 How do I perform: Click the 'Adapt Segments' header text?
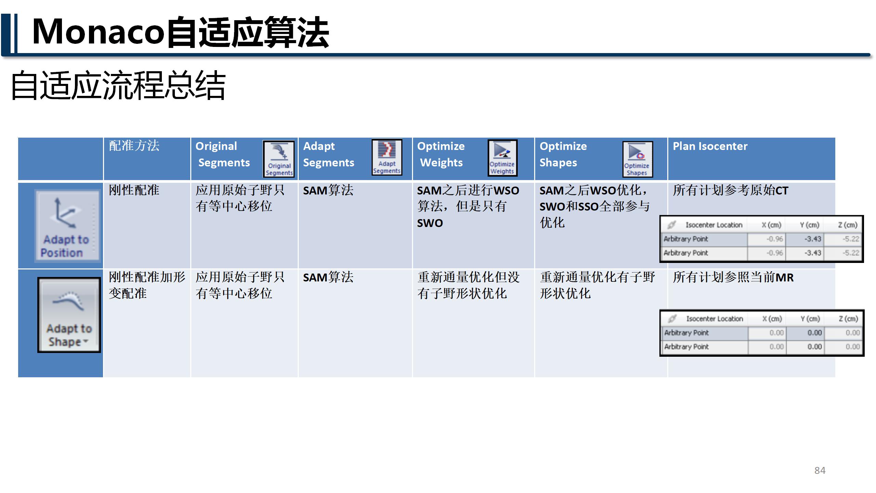(x=328, y=154)
